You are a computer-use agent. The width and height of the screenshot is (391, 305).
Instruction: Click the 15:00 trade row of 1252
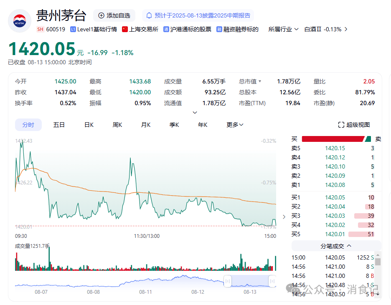[x=333, y=257]
